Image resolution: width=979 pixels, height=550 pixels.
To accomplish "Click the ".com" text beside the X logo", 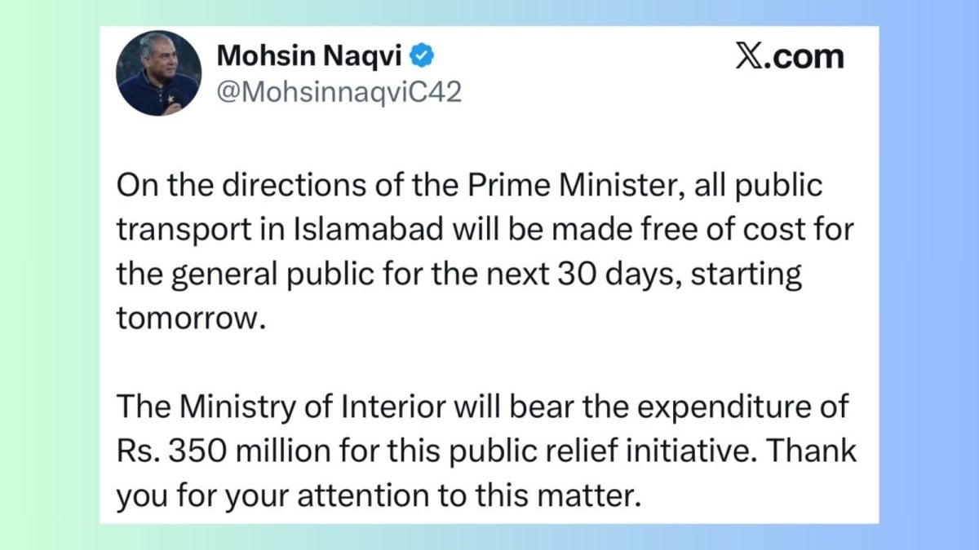I will click(805, 57).
